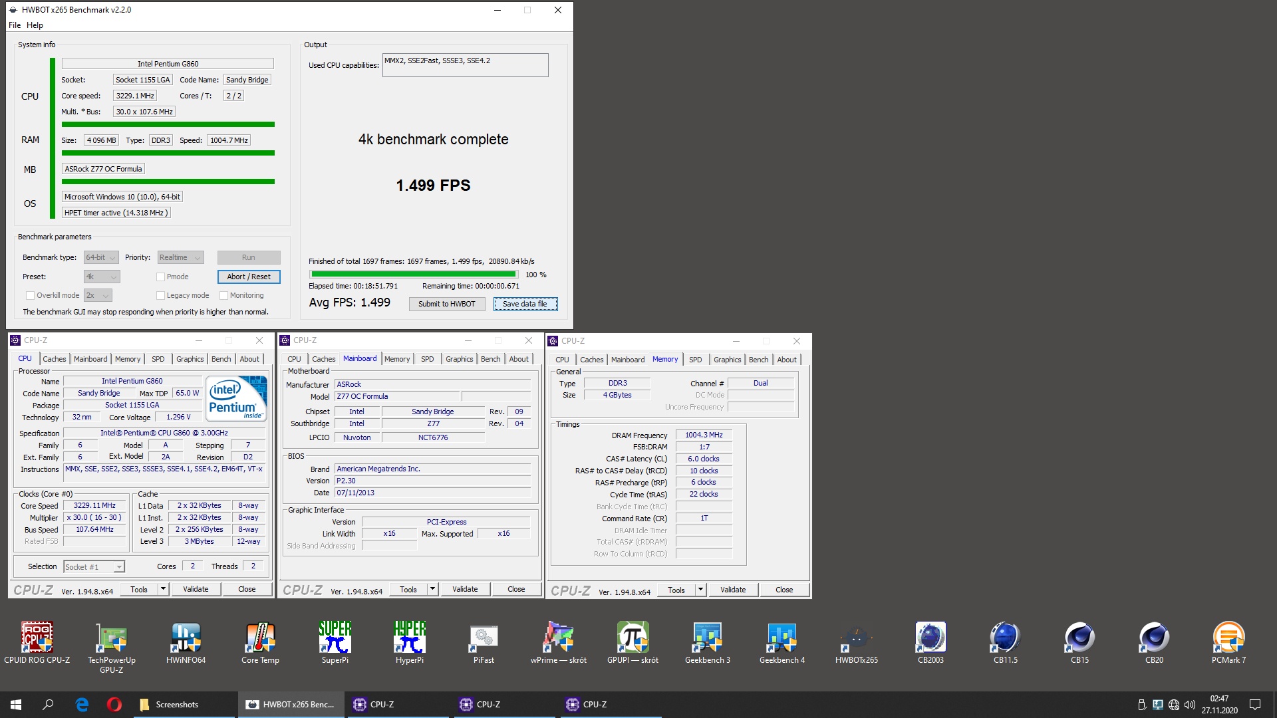Switch to Bench tab in first CPU-Z
The width and height of the screenshot is (1277, 718).
[x=221, y=359]
